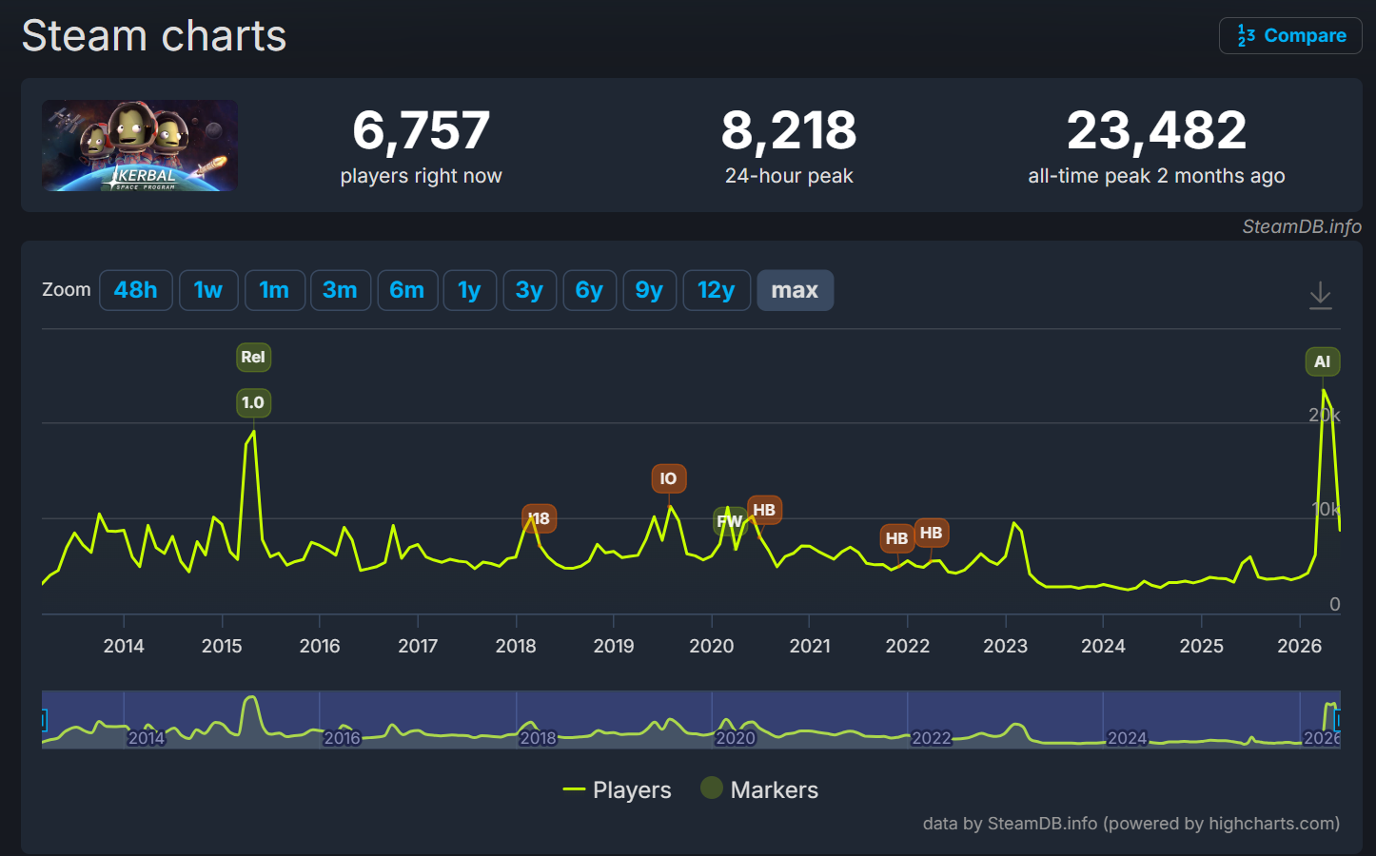Click the 2014 x-axis label
The width and height of the screenshot is (1376, 856).
(124, 646)
